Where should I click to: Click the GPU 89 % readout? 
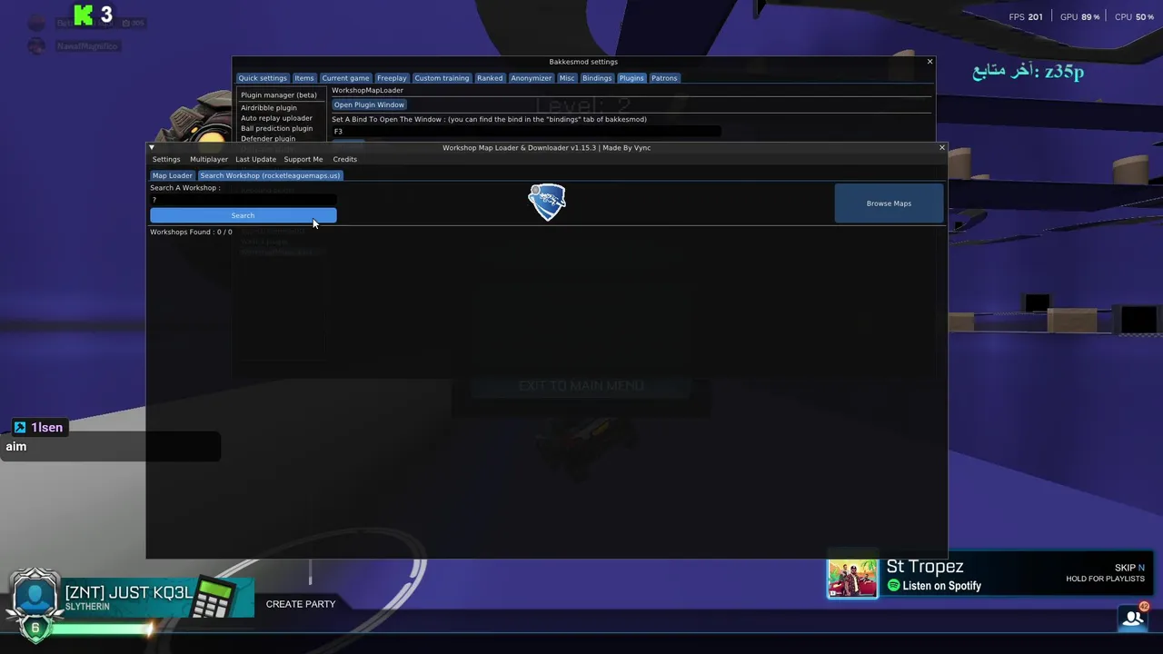click(x=1080, y=17)
